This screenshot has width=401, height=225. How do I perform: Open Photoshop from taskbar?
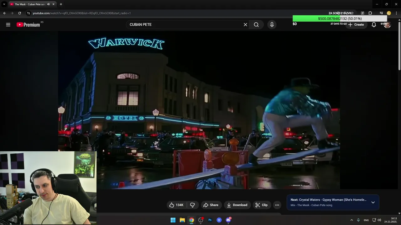pos(210,220)
